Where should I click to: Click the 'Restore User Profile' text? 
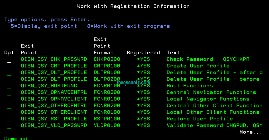pyautogui.click(x=200, y=119)
